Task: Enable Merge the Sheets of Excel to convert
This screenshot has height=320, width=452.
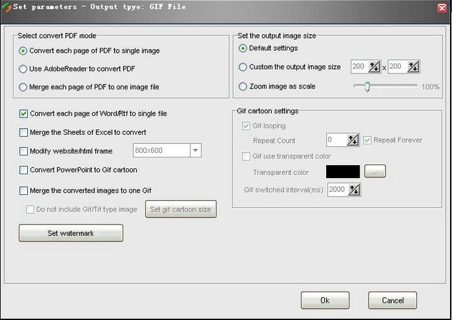Action: (23, 132)
